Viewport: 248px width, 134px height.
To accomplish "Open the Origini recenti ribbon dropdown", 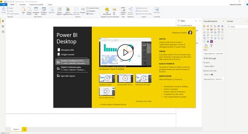I will [29, 11].
